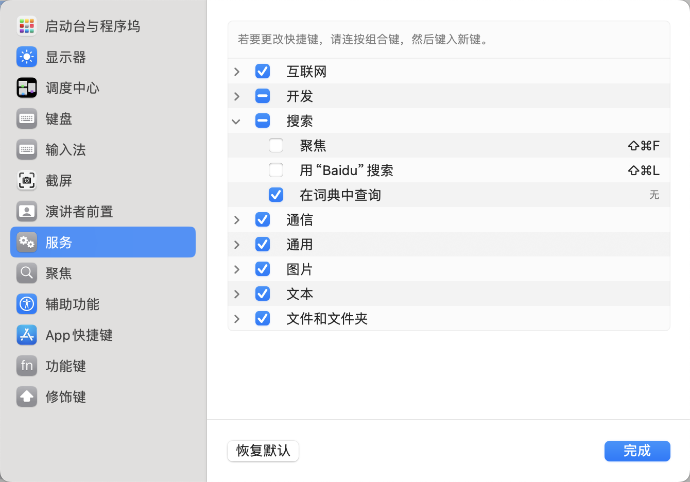The height and width of the screenshot is (482, 690).
Task: Click the Launchpad & Dock icon in sidebar
Action: [27, 26]
